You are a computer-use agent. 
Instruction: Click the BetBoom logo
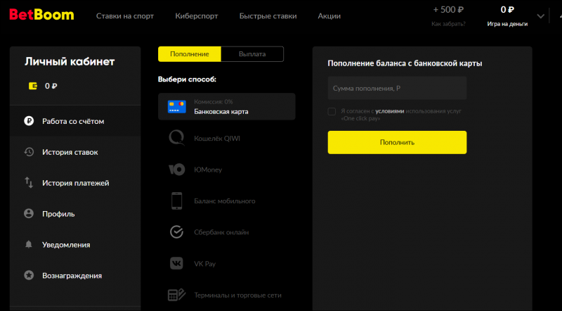(x=41, y=15)
